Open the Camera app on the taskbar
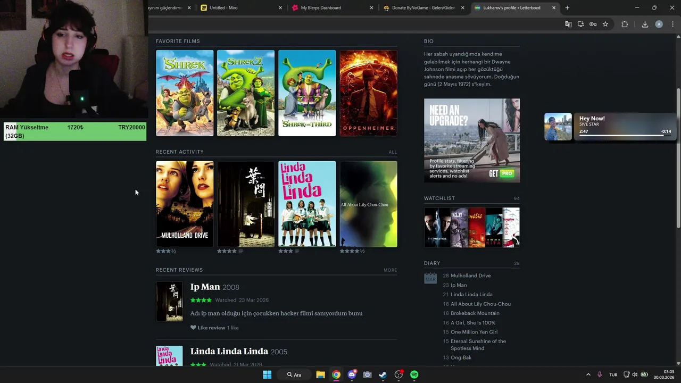 (367, 374)
